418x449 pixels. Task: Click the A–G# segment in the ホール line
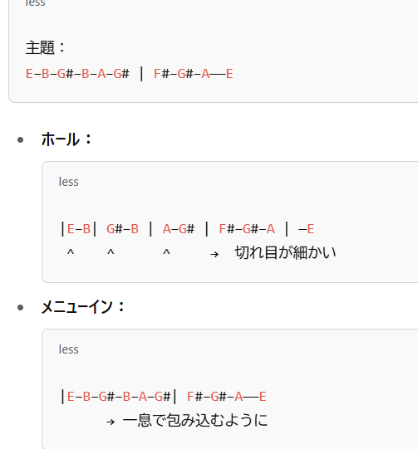point(179,229)
